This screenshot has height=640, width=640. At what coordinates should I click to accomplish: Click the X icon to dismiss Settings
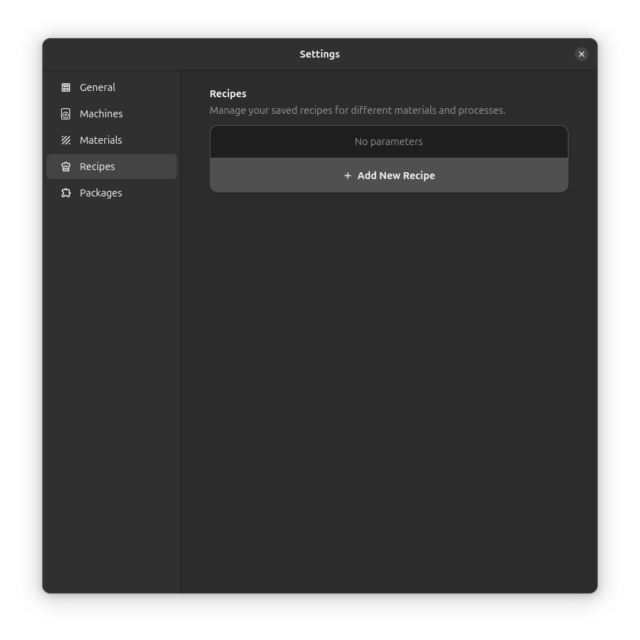[582, 54]
